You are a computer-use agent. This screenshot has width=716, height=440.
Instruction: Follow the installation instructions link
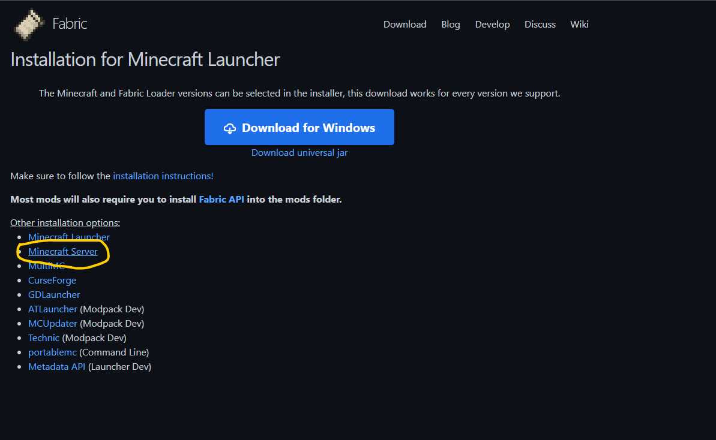click(163, 176)
